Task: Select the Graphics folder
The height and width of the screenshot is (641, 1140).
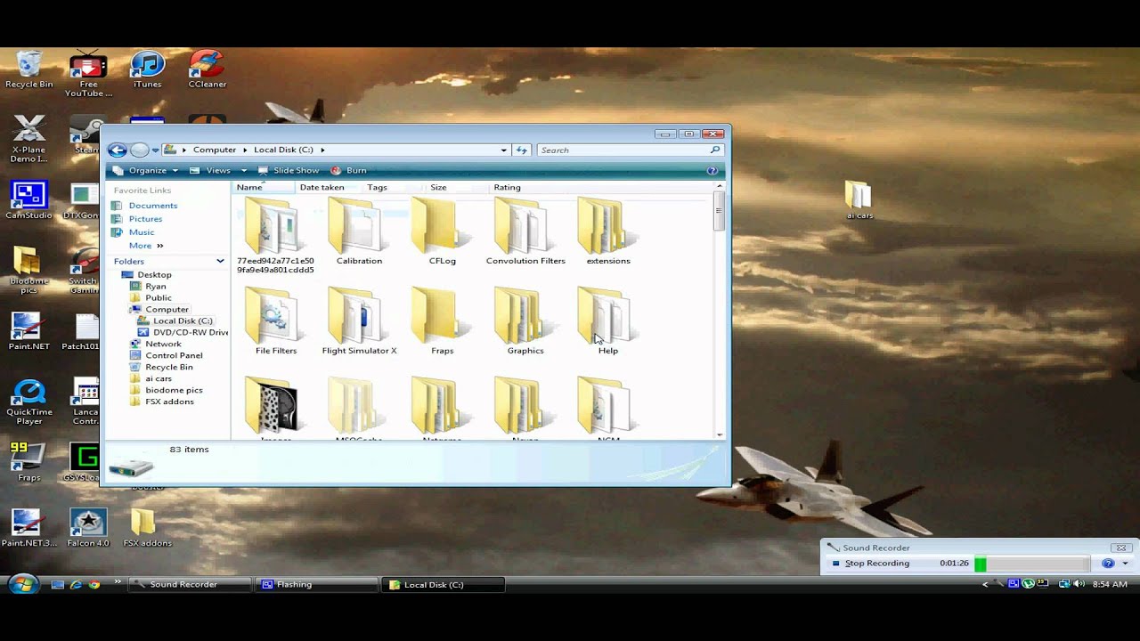Action: pyautogui.click(x=525, y=321)
